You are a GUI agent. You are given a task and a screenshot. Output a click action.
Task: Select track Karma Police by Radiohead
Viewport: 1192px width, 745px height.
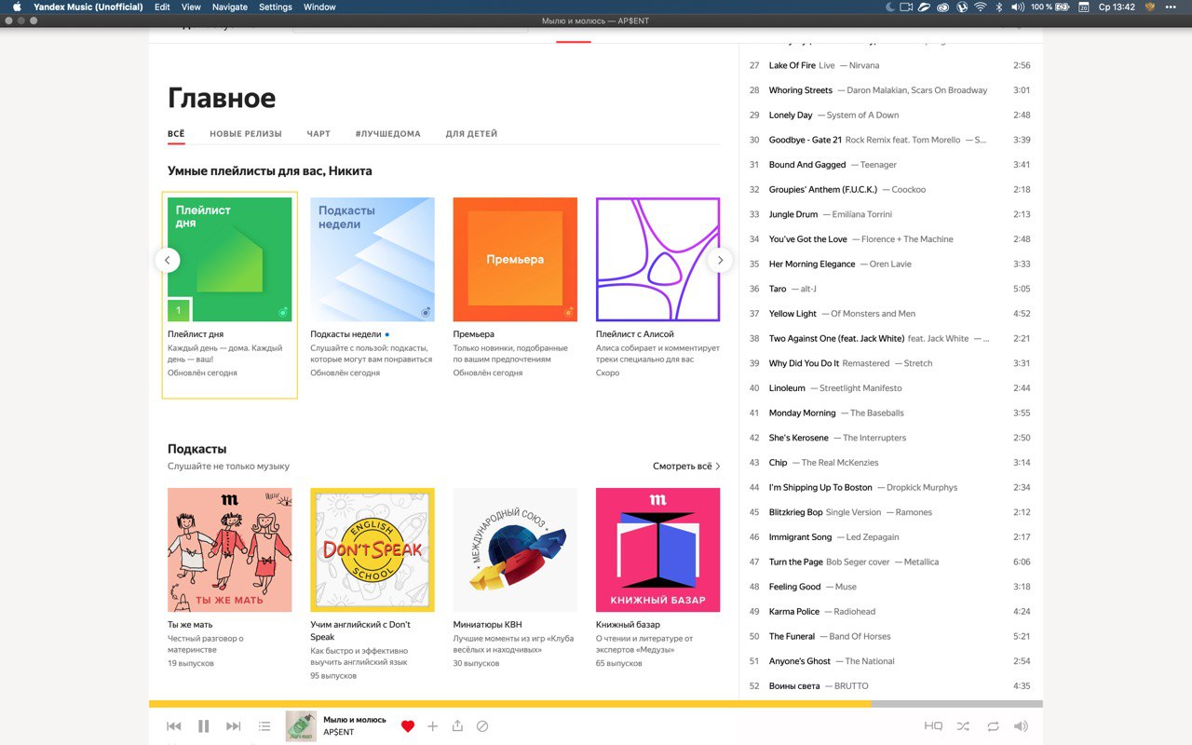(889, 612)
